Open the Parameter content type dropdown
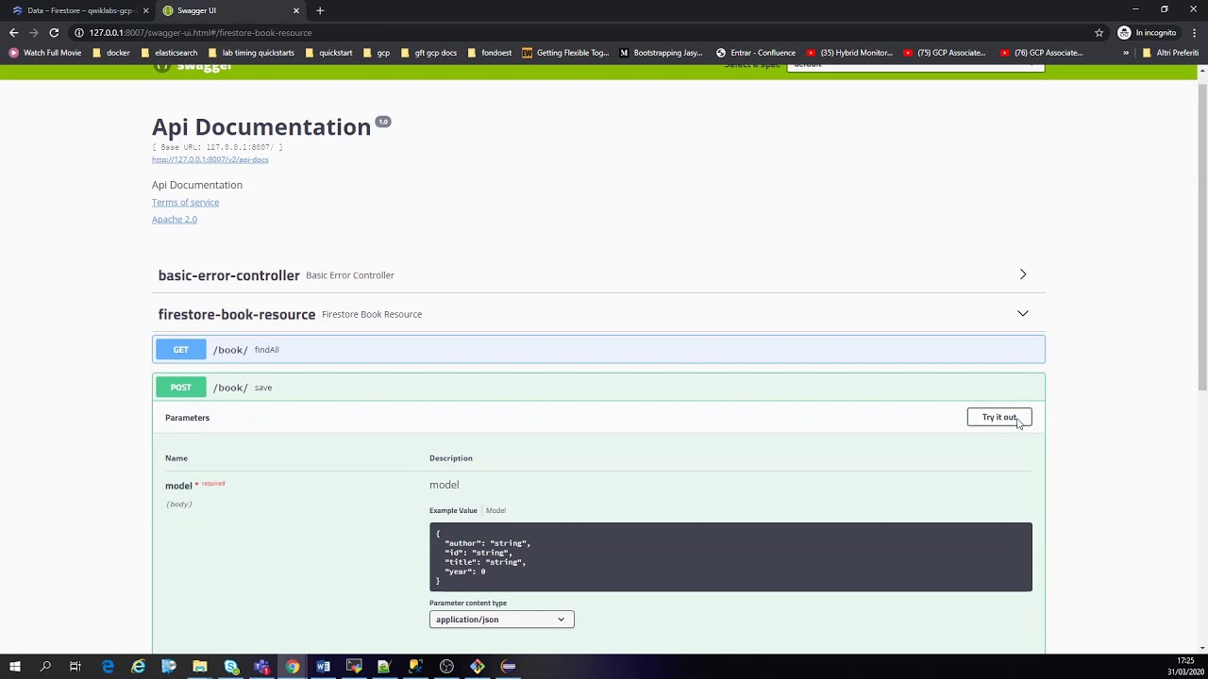This screenshot has height=679, width=1208. tap(501, 620)
